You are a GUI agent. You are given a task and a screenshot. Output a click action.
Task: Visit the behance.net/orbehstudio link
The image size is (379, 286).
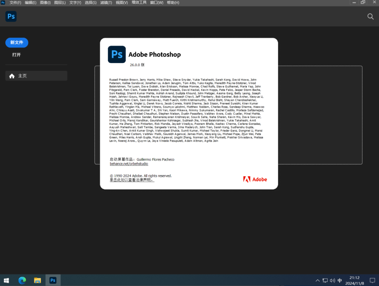pos(128,163)
